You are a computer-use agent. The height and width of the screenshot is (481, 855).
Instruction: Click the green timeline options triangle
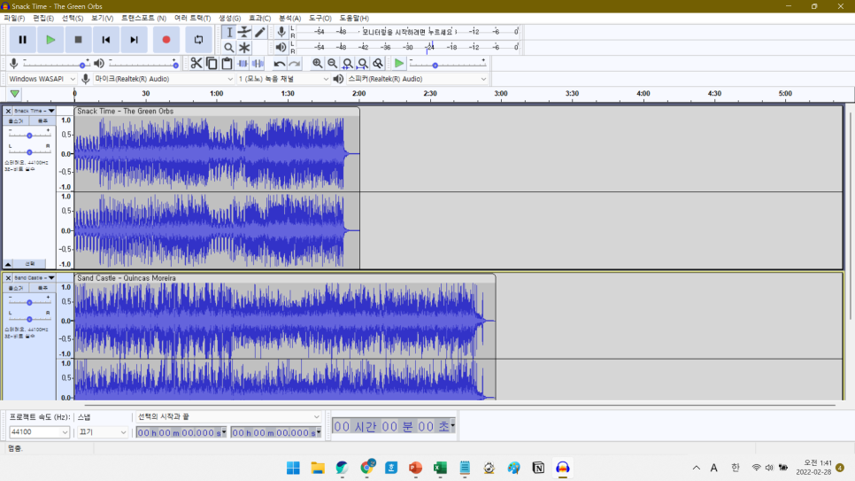tap(15, 94)
